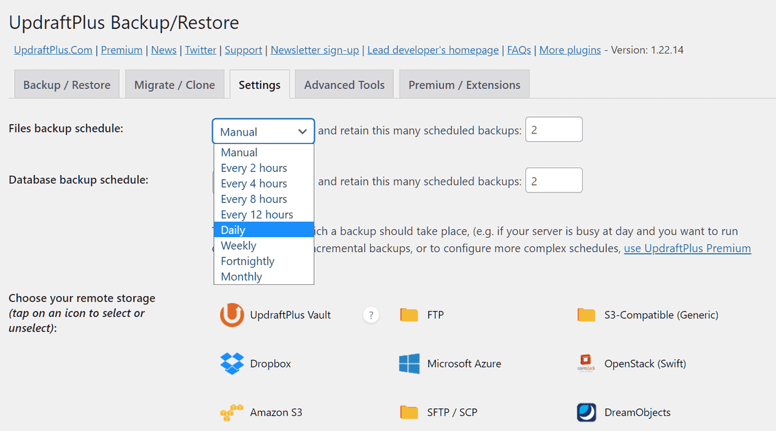Open the Migrate / Clone tab
This screenshot has width=776, height=431.
pyautogui.click(x=175, y=85)
